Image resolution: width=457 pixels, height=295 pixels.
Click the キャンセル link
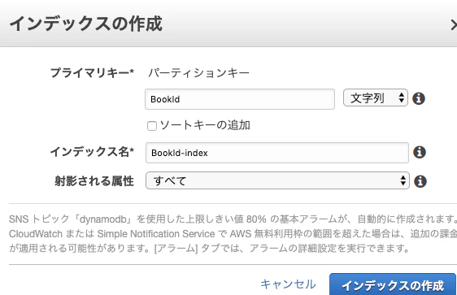pyautogui.click(x=288, y=284)
